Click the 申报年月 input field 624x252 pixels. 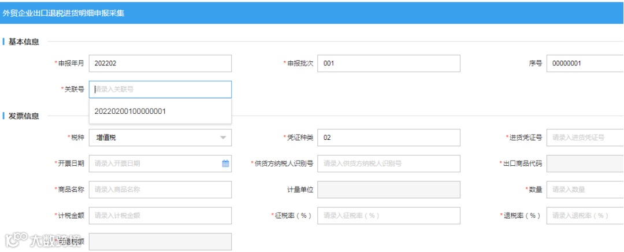point(161,64)
